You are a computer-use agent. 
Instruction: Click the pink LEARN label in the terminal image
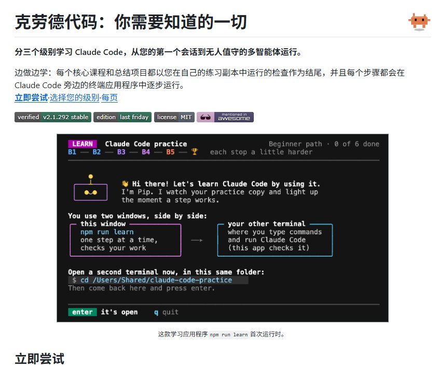coord(83,144)
